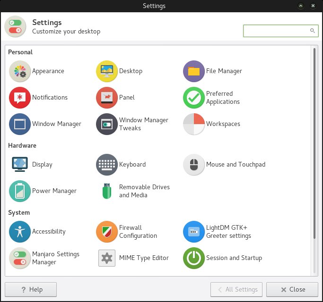Open Mouse and Touchpad settings
This screenshot has width=323, height=302.
click(194, 165)
